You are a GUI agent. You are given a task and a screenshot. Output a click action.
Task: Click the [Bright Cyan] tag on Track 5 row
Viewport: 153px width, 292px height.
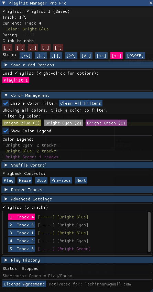tap(73, 225)
